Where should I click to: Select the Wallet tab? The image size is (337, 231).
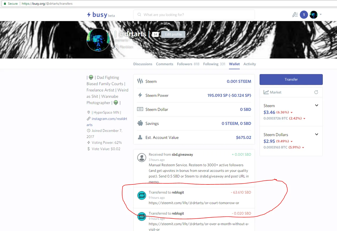tap(234, 64)
